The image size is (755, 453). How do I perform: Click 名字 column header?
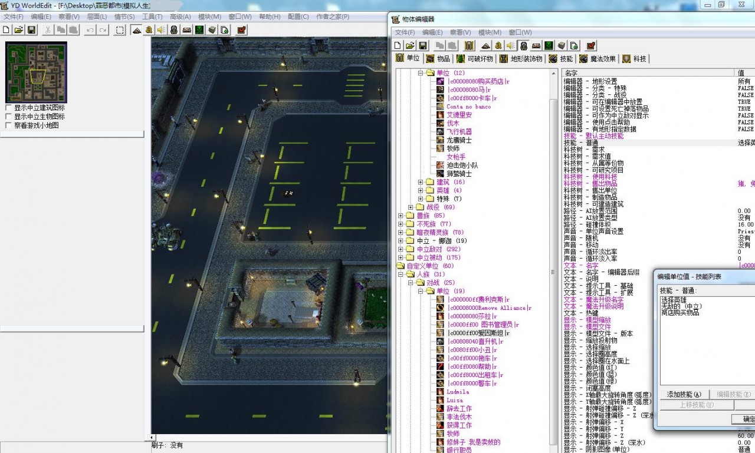[x=648, y=73]
